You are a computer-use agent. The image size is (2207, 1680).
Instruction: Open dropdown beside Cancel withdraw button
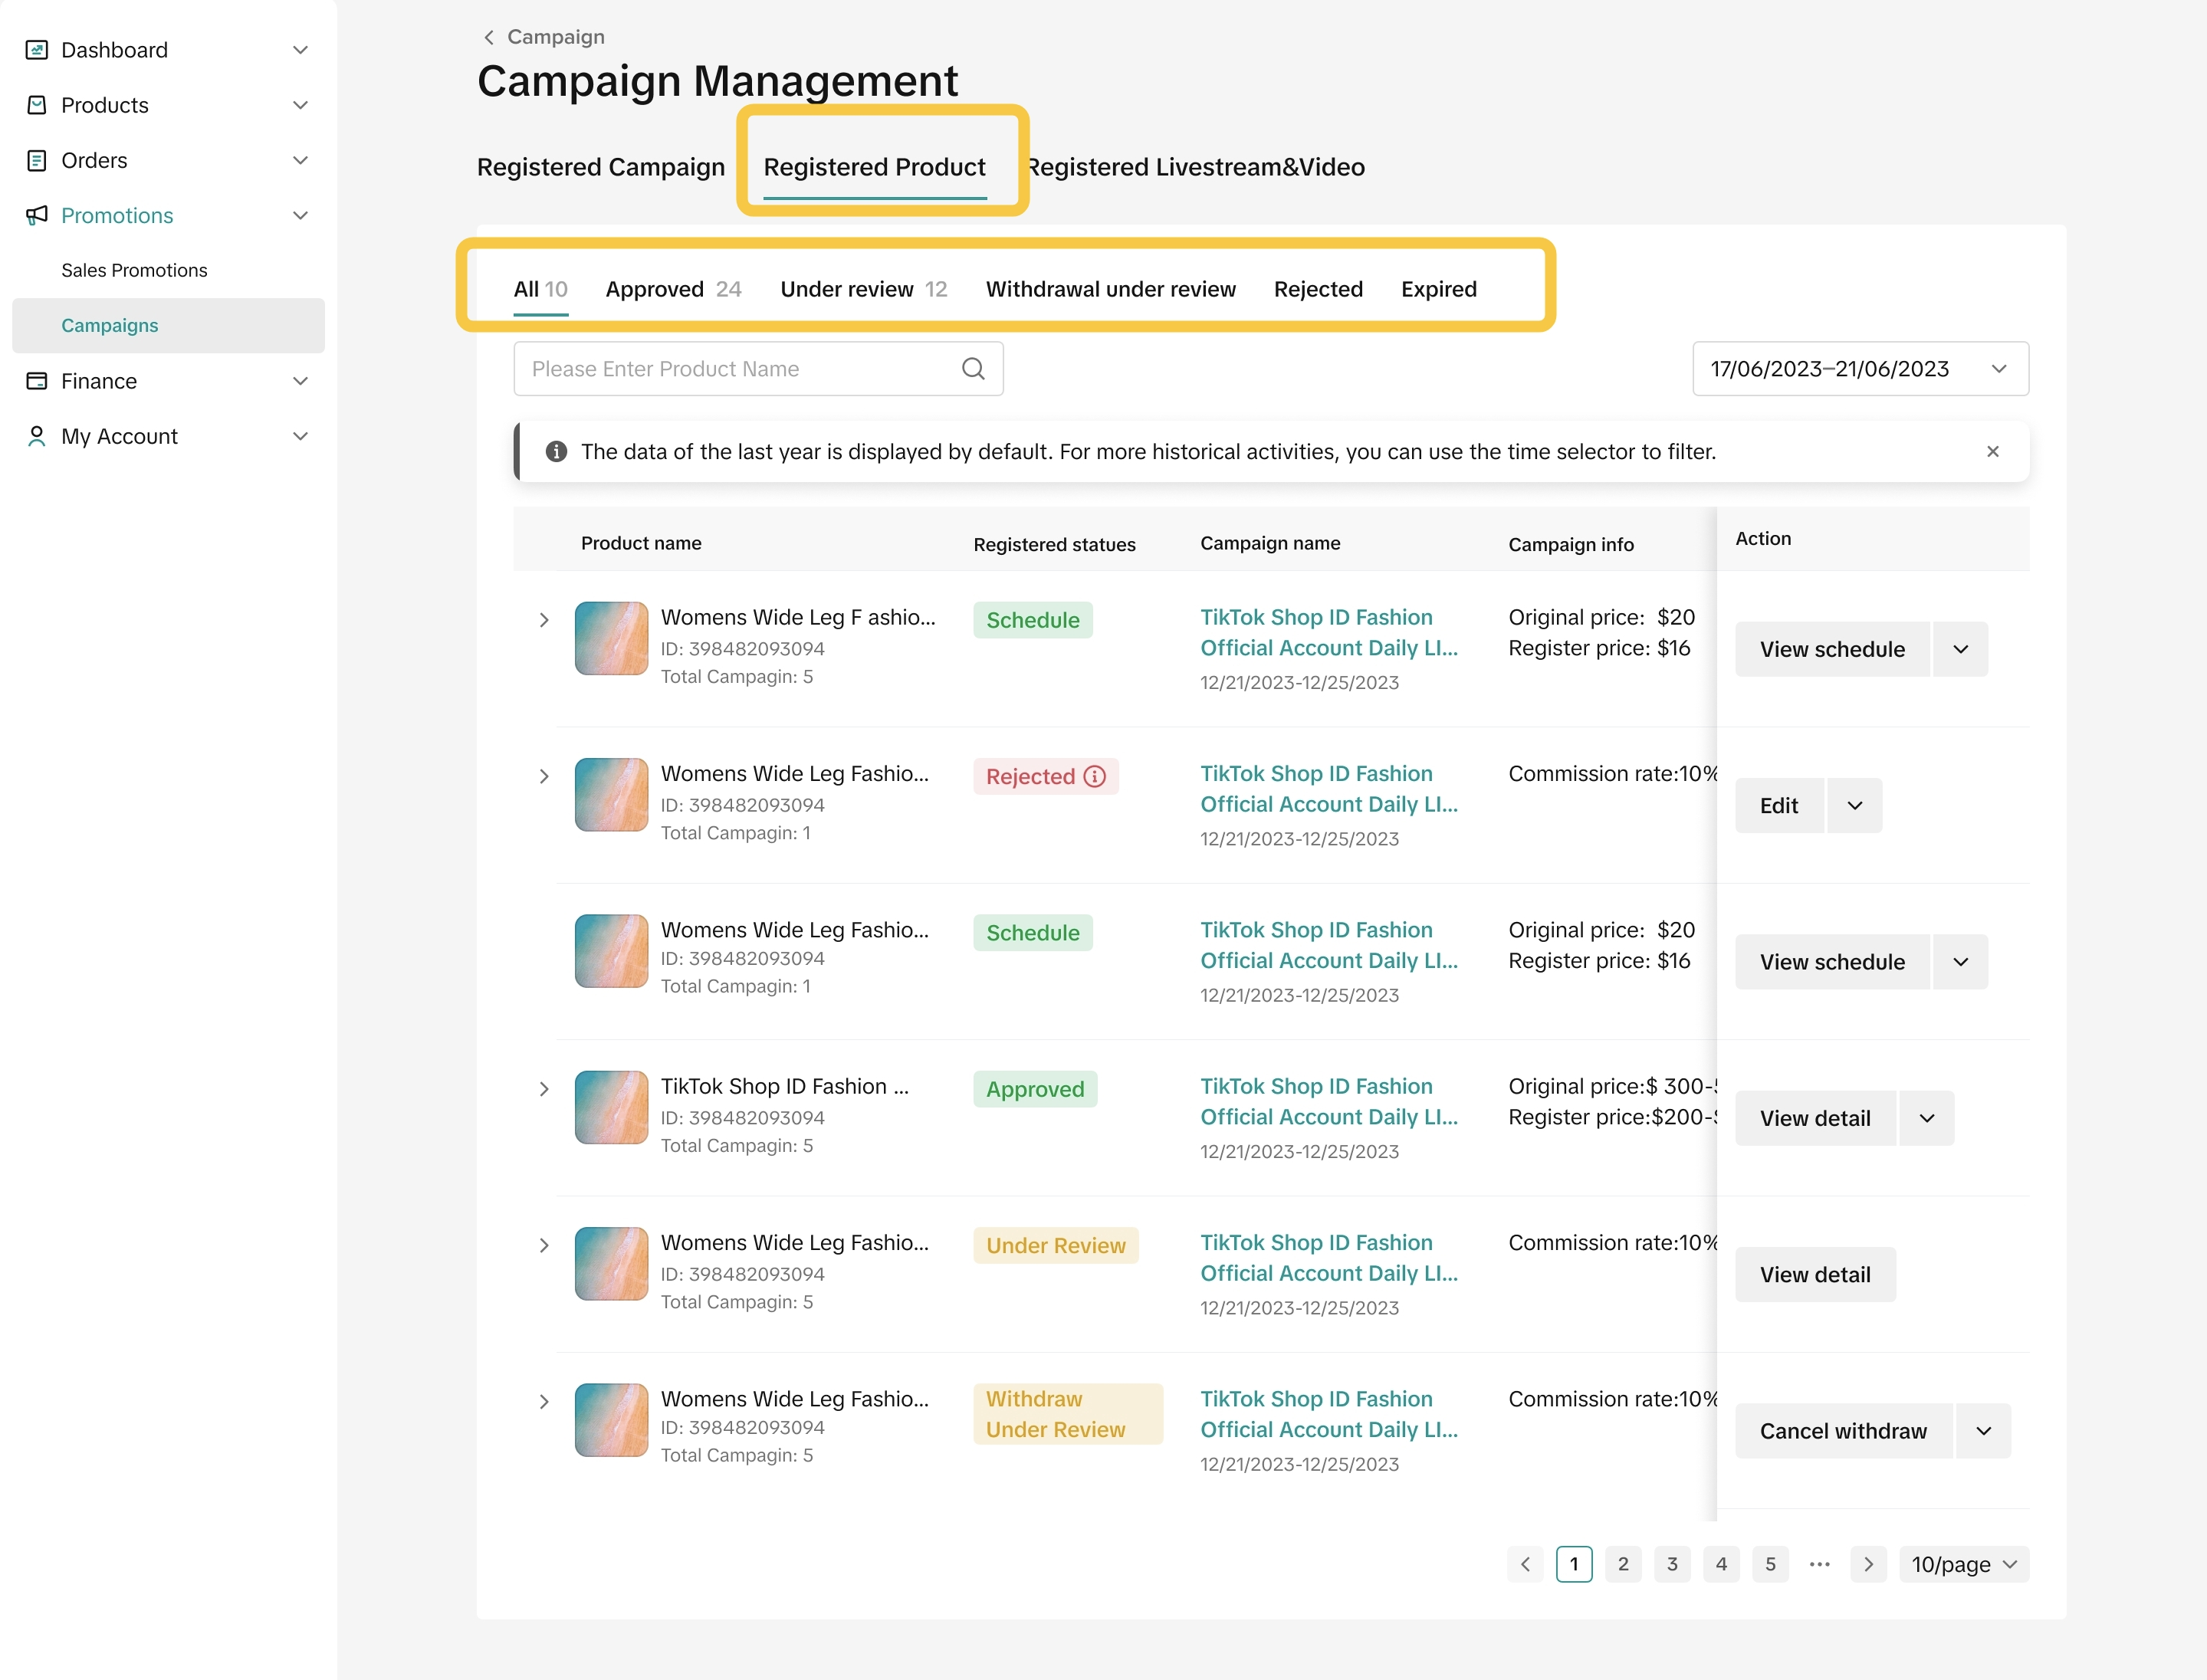(x=1983, y=1431)
